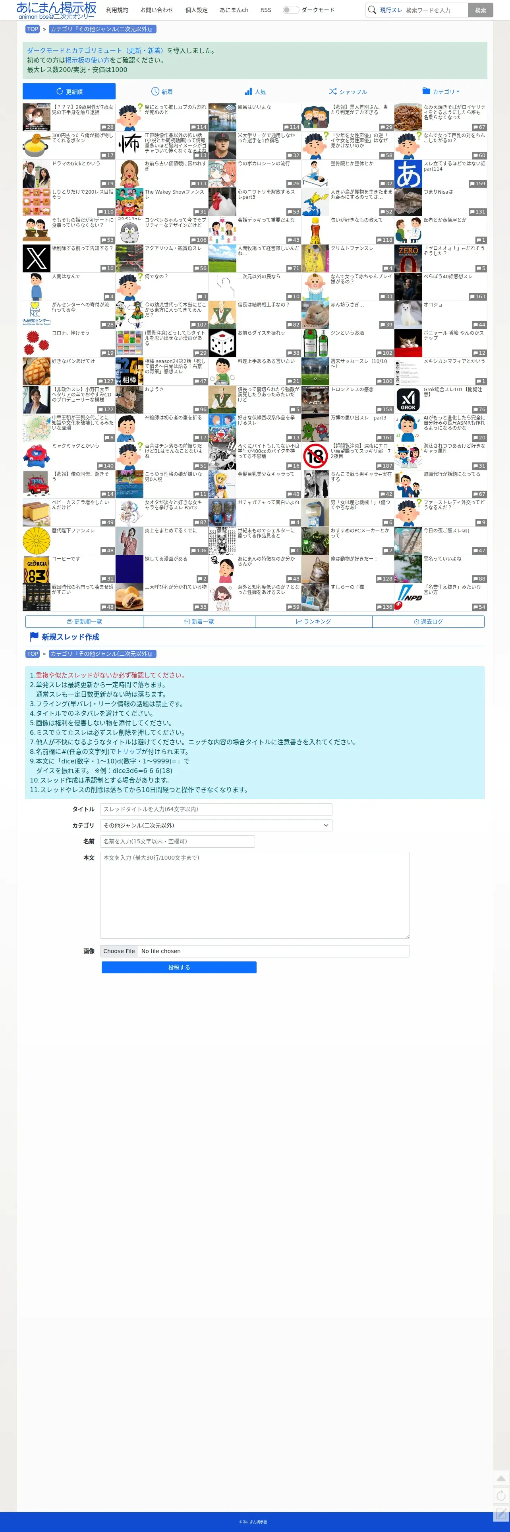Image resolution: width=510 pixels, height=1532 pixels.
Task: Click the 180 comment count on 週末サッカースレ
Action: tap(384, 381)
